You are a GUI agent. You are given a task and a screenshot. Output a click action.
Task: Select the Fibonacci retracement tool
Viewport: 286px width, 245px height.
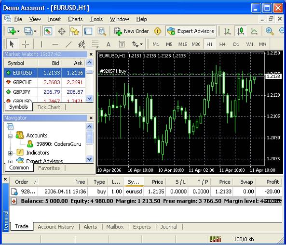tap(95, 44)
